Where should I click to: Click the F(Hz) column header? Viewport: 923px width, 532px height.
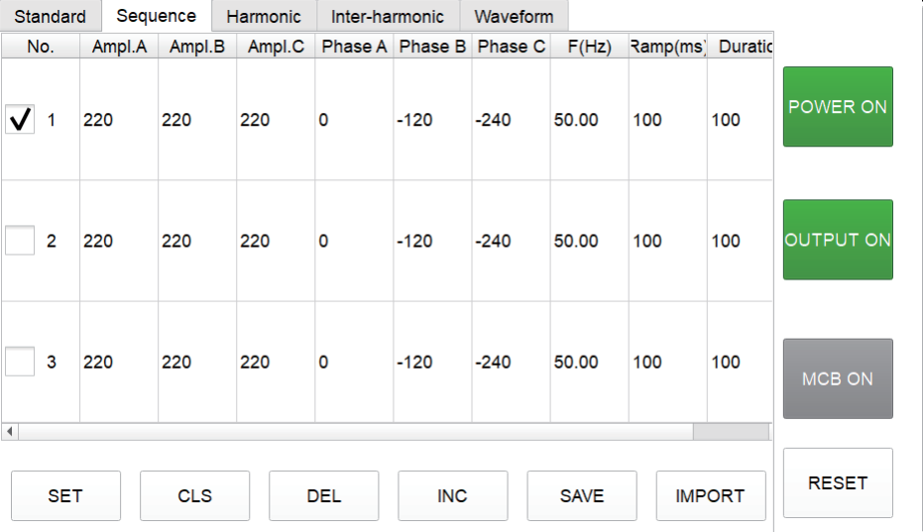coord(589,47)
